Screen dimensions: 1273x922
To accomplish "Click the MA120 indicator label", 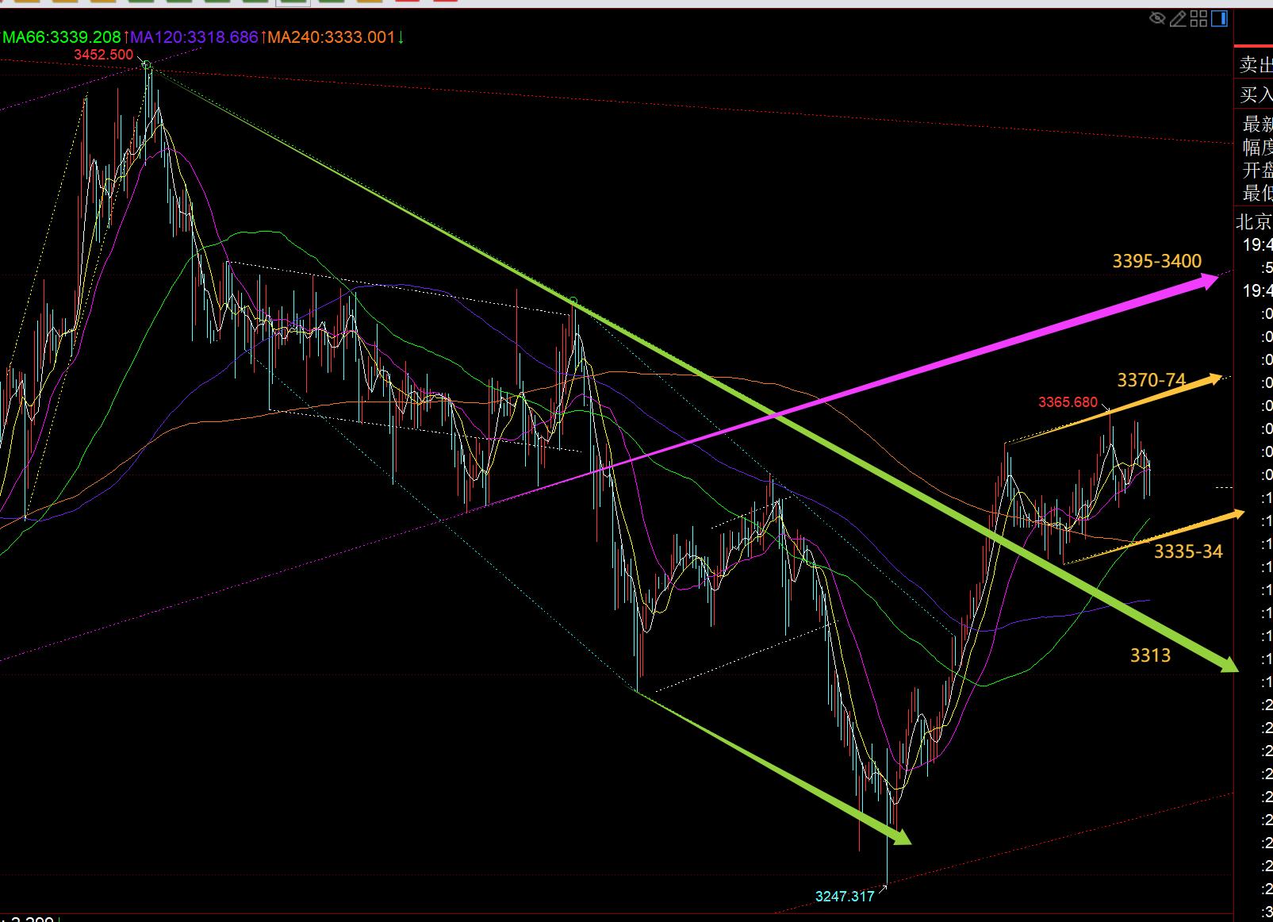I will 194,37.
